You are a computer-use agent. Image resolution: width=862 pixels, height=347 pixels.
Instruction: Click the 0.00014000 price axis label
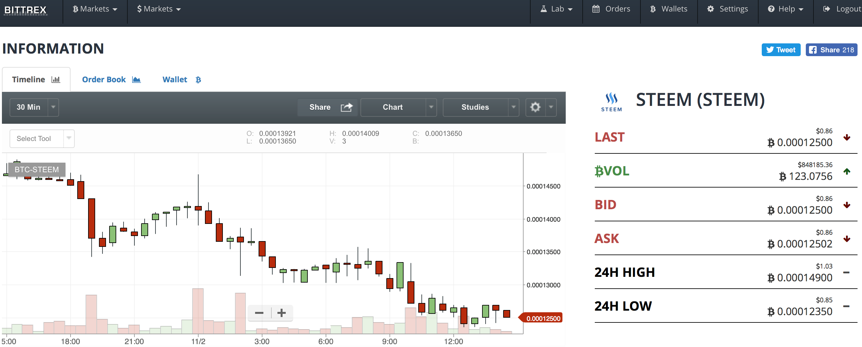[543, 220]
